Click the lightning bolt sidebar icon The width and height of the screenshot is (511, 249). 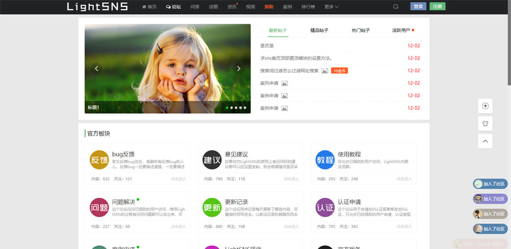[x=485, y=106]
